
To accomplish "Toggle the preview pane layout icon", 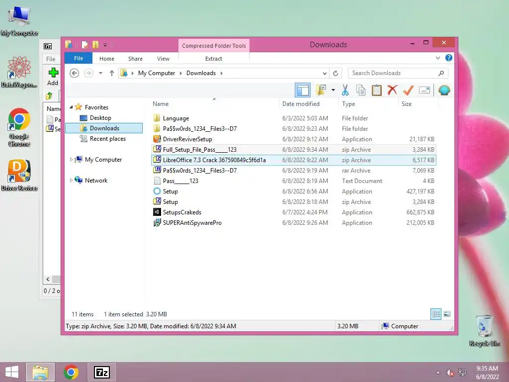I will [x=303, y=90].
